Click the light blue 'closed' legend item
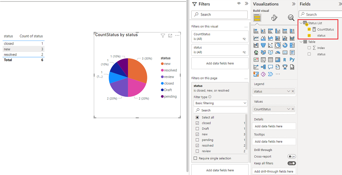 pyautogui.click(x=167, y=84)
